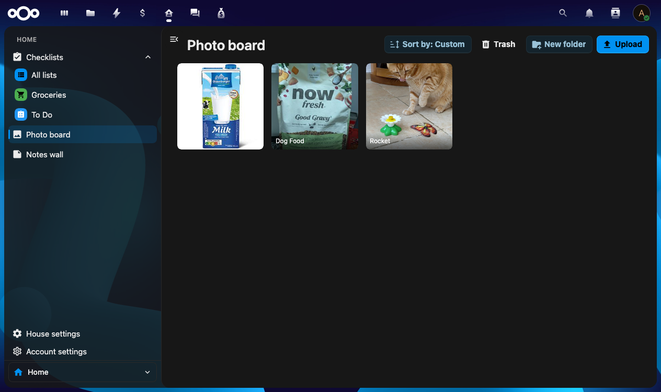Viewport: 661px width, 392px height.
Task: Collapse the Checklists section chevron
Action: tap(148, 57)
